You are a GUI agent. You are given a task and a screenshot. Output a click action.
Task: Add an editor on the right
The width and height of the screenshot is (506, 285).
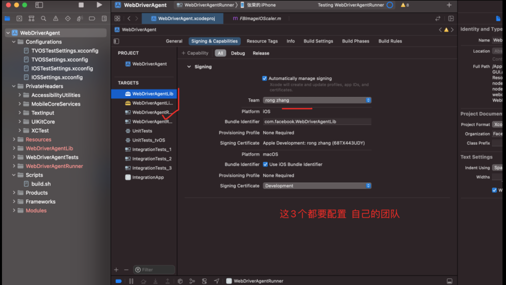pos(451,18)
